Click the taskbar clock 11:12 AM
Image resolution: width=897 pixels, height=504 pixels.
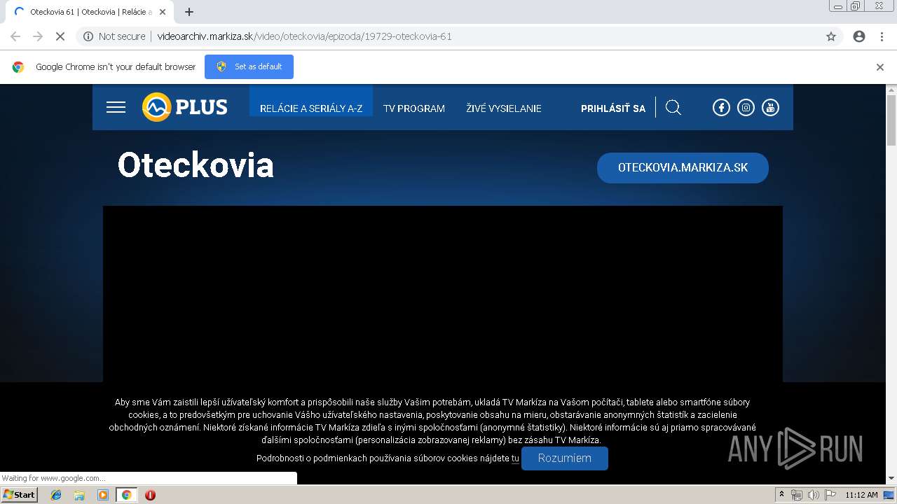tap(861, 495)
